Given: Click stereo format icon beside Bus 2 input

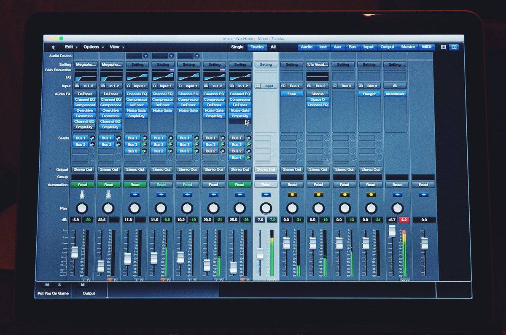Looking at the screenshot, I should point(310,86).
